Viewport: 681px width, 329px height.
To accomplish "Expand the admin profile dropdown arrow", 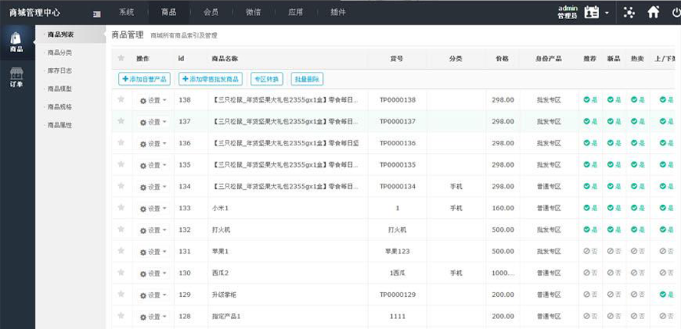I will (607, 12).
